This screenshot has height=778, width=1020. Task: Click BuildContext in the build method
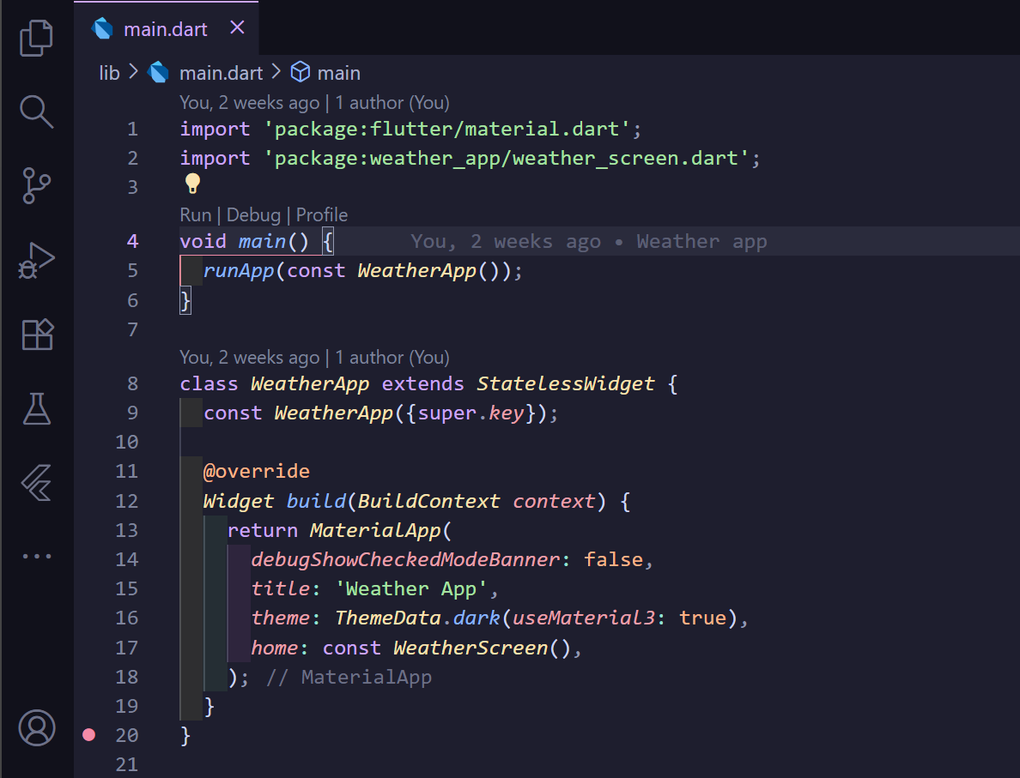click(x=428, y=501)
